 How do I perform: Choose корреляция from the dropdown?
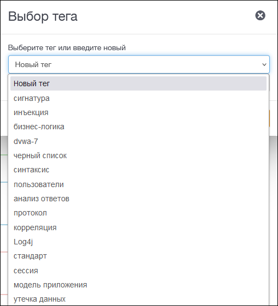click(x=138, y=227)
